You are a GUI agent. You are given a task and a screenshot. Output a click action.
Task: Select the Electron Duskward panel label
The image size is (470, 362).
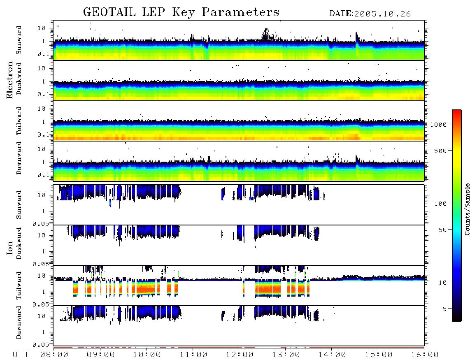pyautogui.click(x=19, y=79)
